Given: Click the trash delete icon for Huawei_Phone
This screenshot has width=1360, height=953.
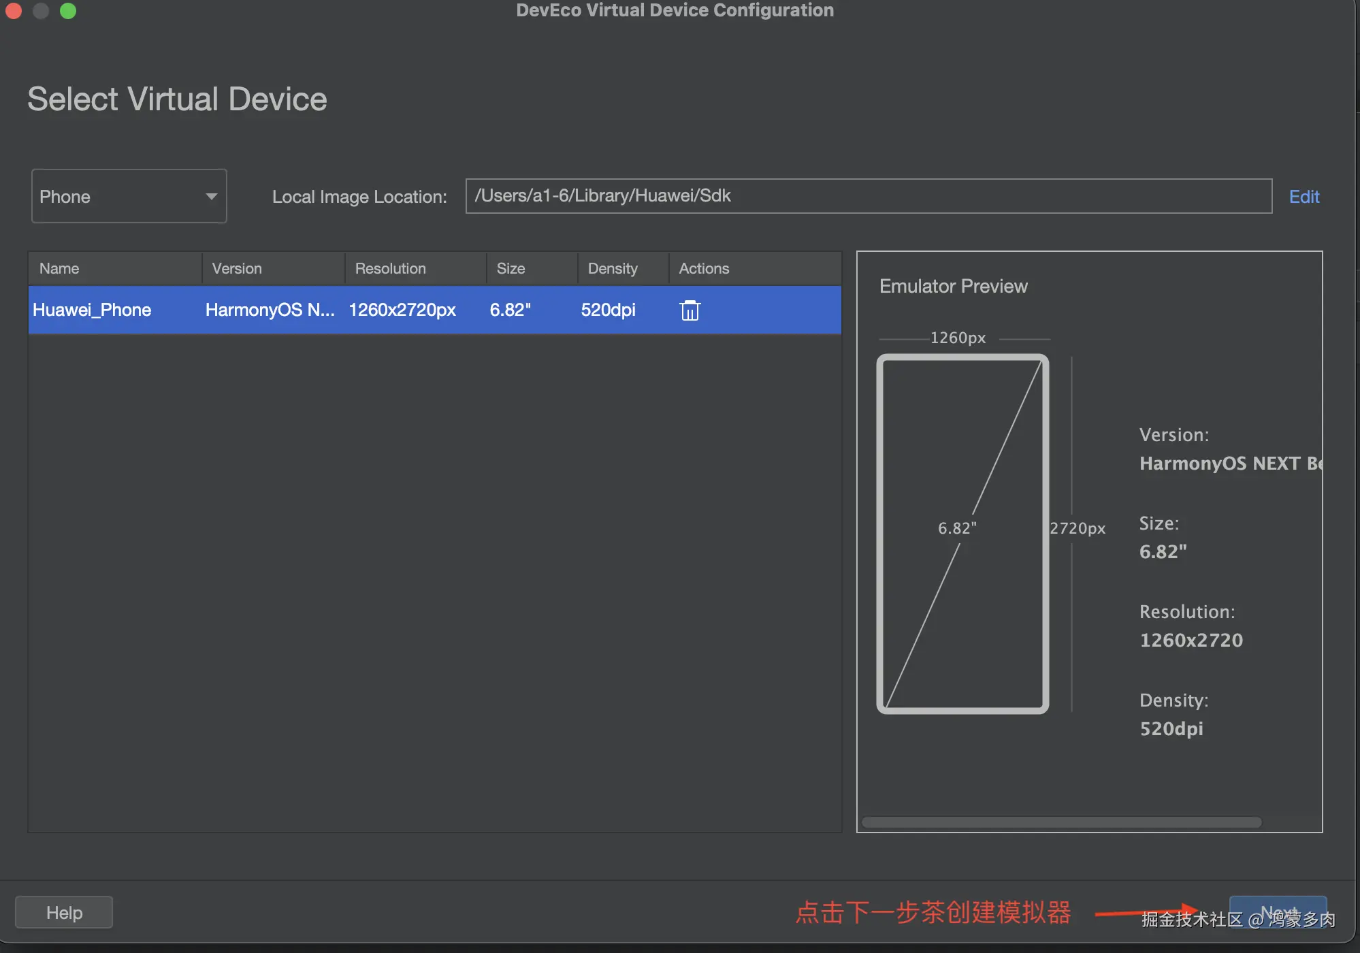Looking at the screenshot, I should (690, 310).
